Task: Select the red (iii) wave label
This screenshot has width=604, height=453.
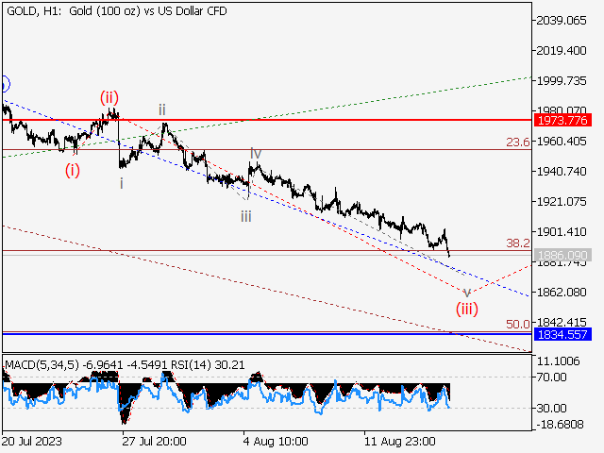Action: [x=467, y=309]
